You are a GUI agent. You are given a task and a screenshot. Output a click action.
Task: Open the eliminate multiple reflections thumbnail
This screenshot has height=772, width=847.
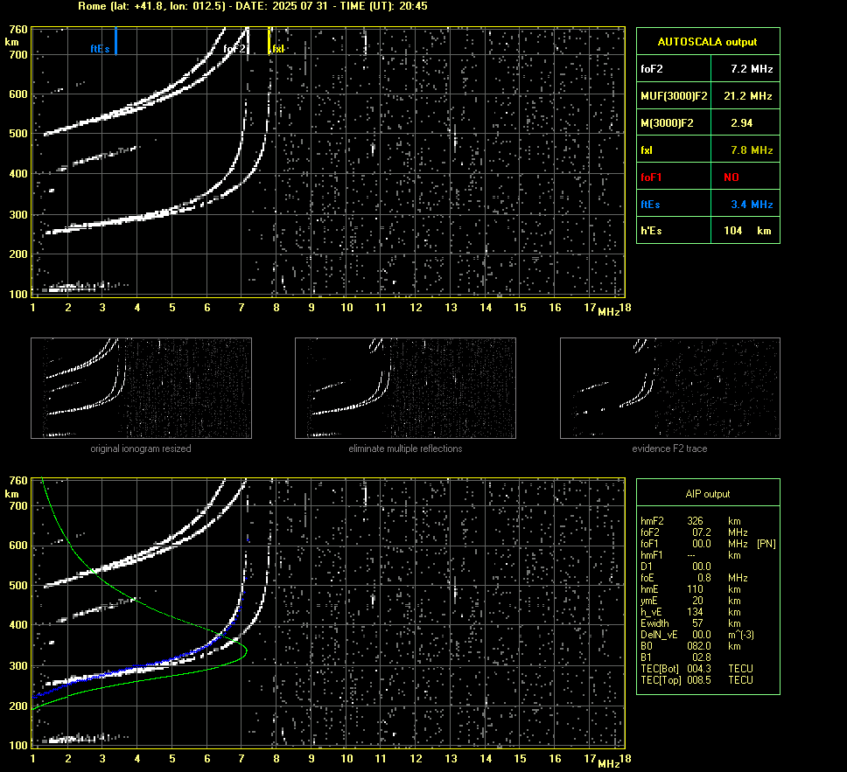405,388
